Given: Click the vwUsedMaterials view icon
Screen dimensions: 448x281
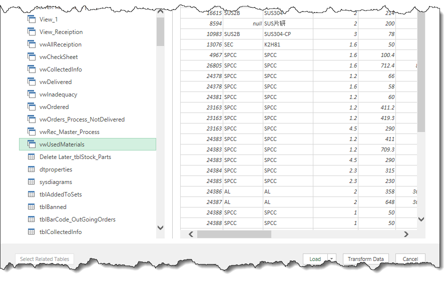Looking at the screenshot, I should 32,144.
